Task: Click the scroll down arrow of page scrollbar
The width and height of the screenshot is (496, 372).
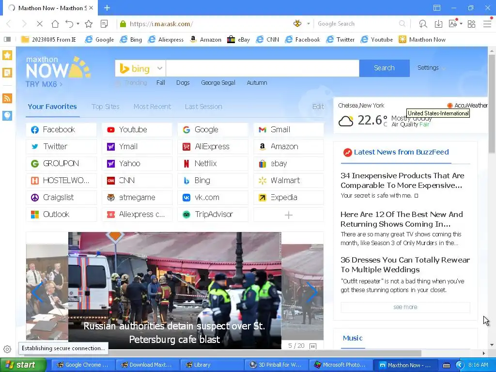Action: [492, 345]
